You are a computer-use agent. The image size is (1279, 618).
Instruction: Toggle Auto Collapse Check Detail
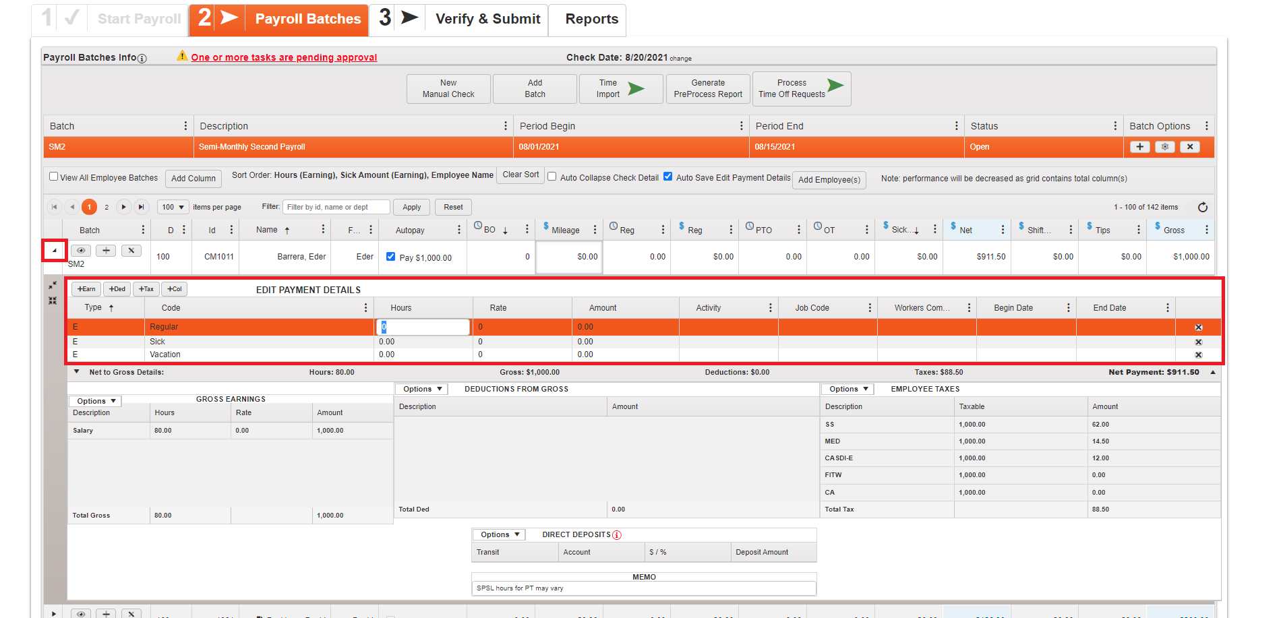[552, 177]
